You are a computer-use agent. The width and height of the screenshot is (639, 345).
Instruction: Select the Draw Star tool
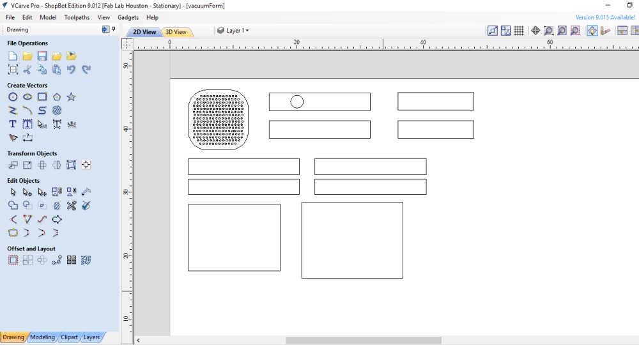[72, 97]
